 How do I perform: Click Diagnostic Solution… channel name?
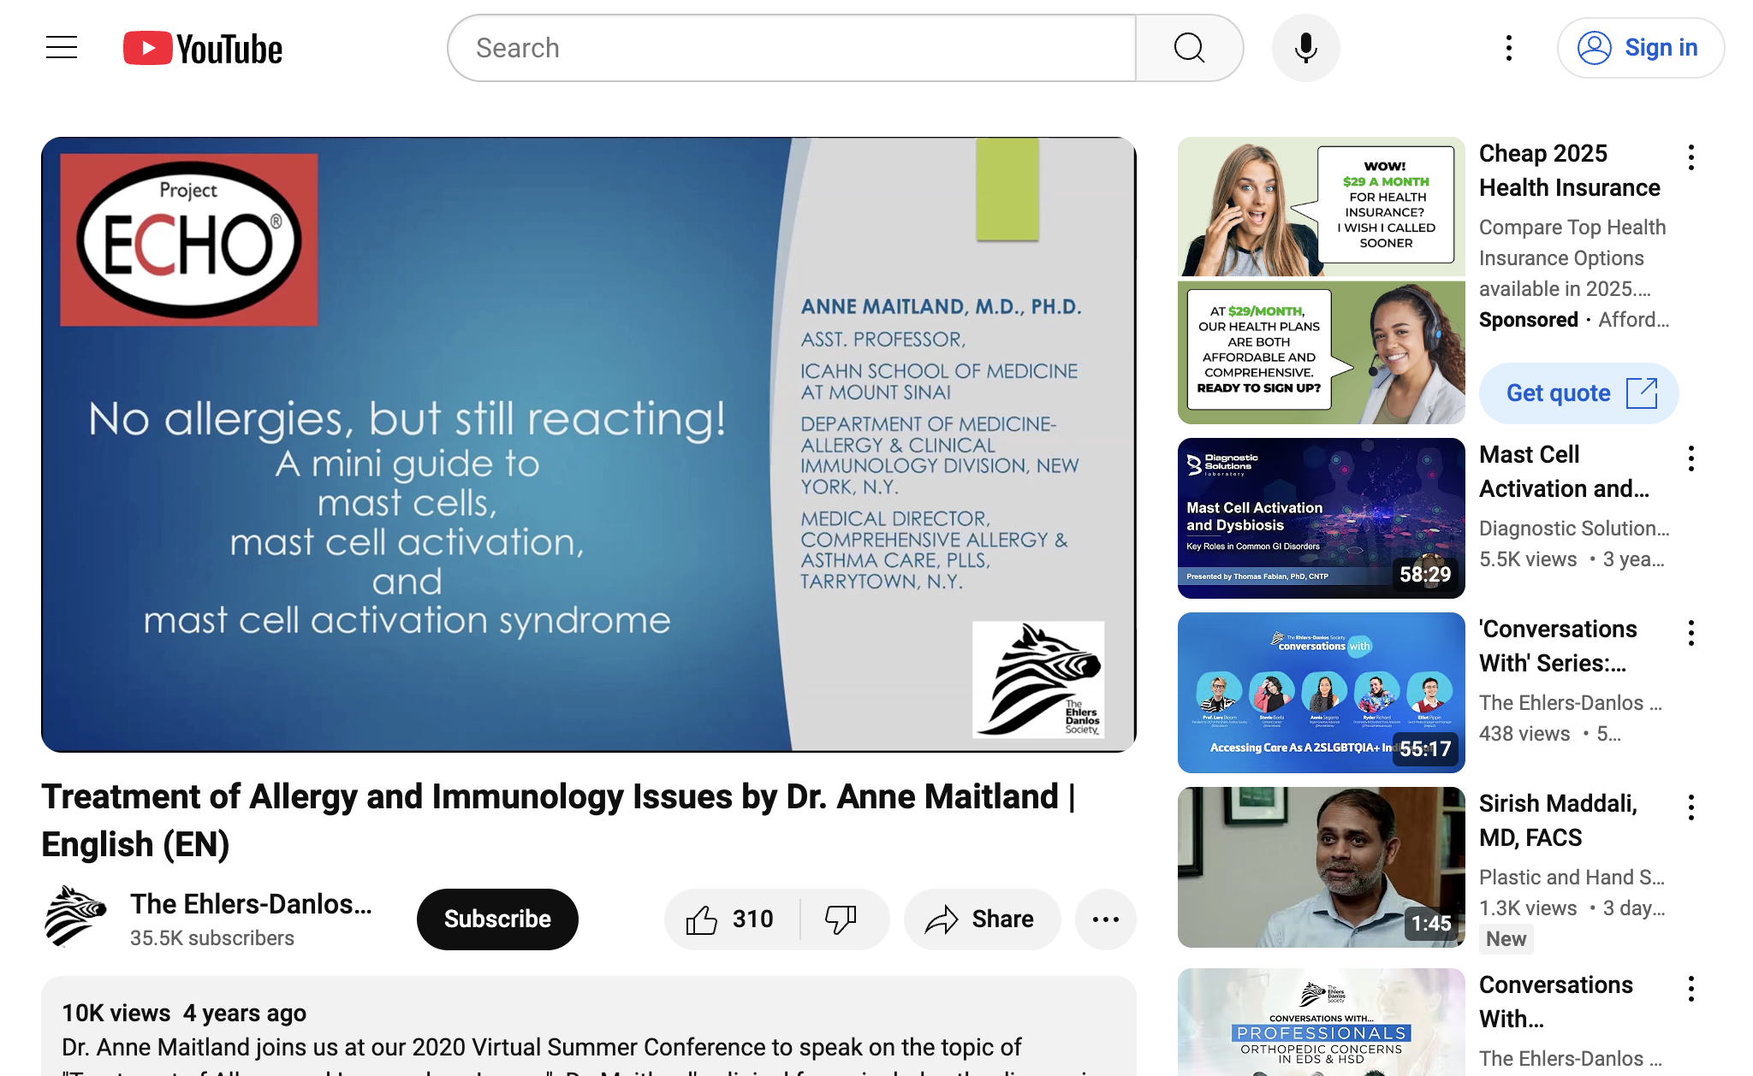point(1574,529)
